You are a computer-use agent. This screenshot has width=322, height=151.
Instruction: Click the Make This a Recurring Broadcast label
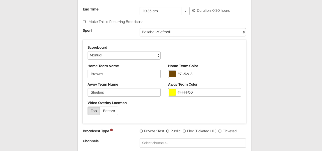(x=116, y=22)
